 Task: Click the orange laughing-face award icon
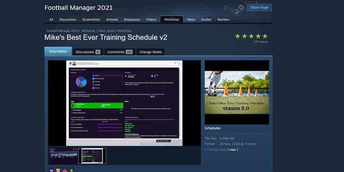click(x=58, y=170)
